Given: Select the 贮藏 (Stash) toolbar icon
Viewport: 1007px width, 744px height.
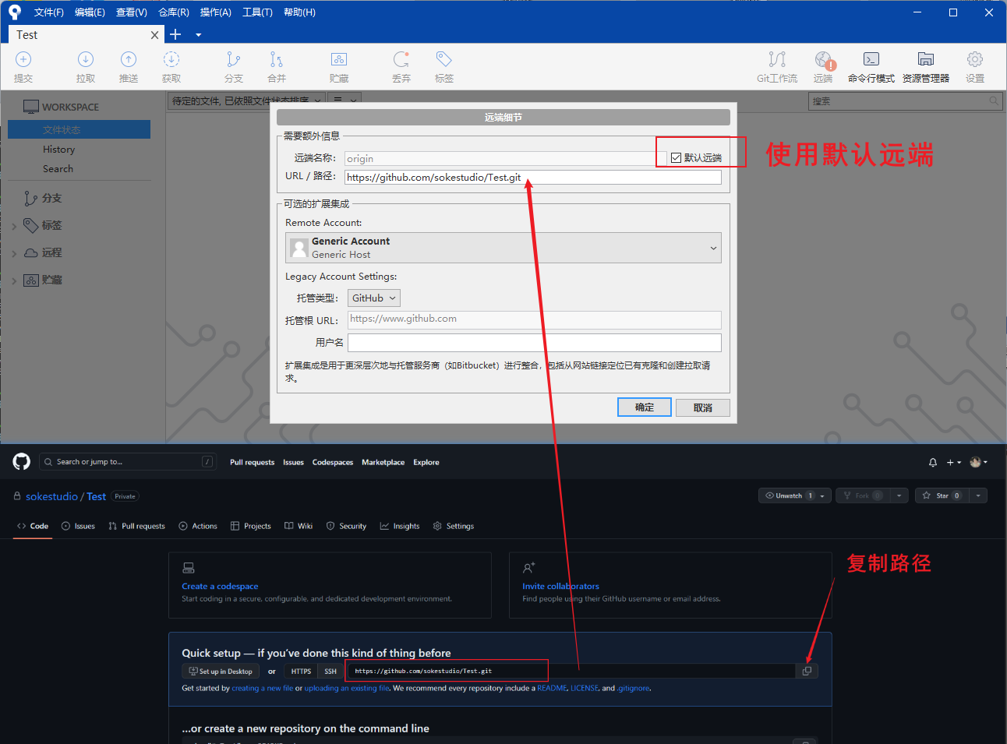Looking at the screenshot, I should pyautogui.click(x=338, y=66).
